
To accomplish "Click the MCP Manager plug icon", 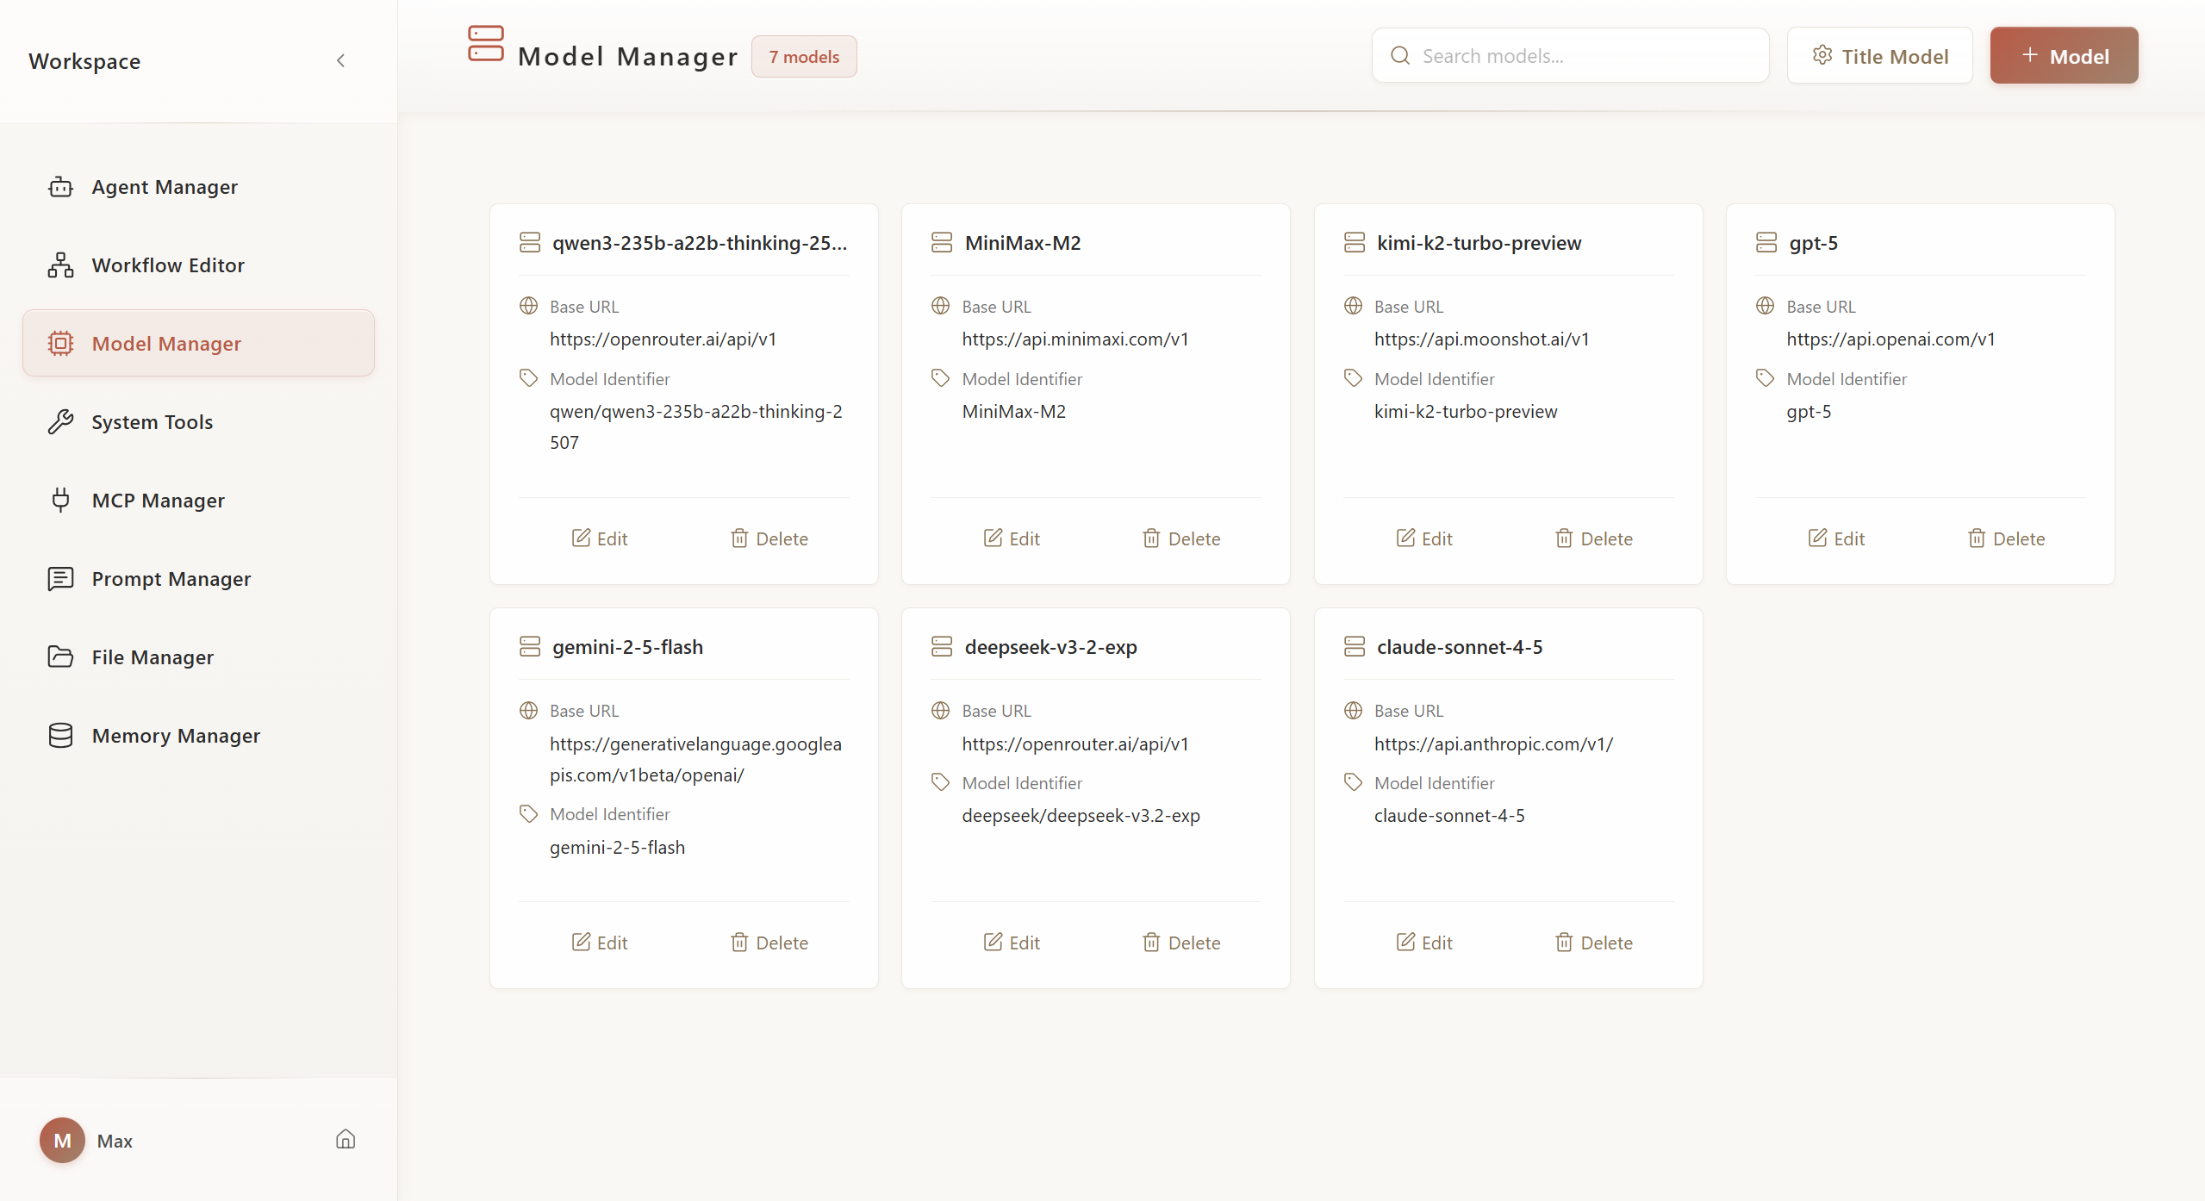I will [60, 500].
